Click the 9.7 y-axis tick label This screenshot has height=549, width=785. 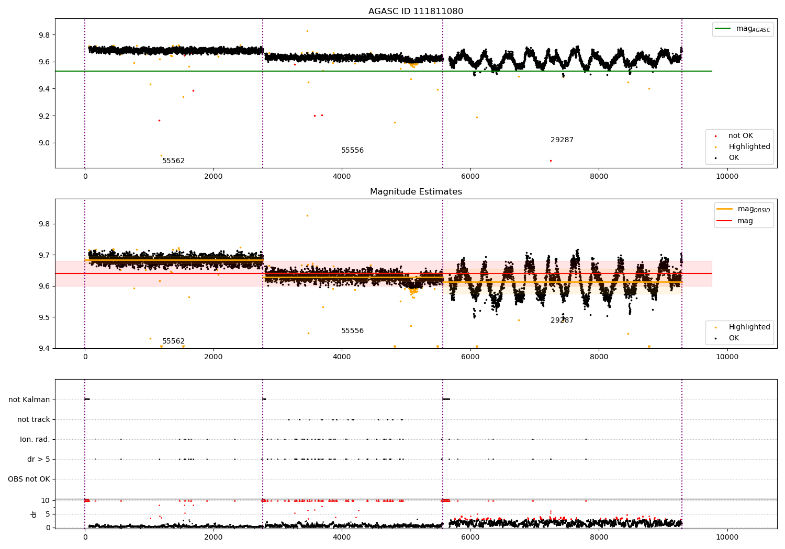(43, 255)
